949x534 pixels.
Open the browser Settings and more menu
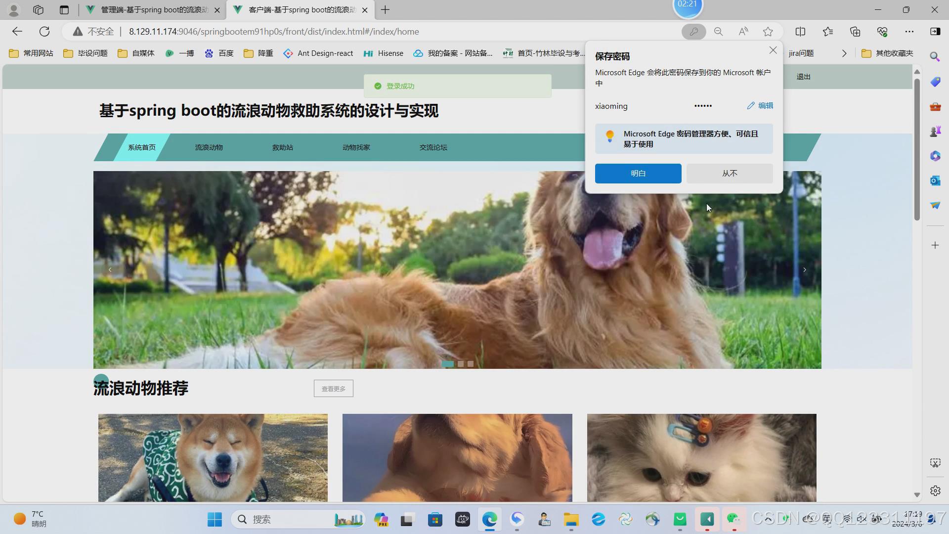[910, 31]
